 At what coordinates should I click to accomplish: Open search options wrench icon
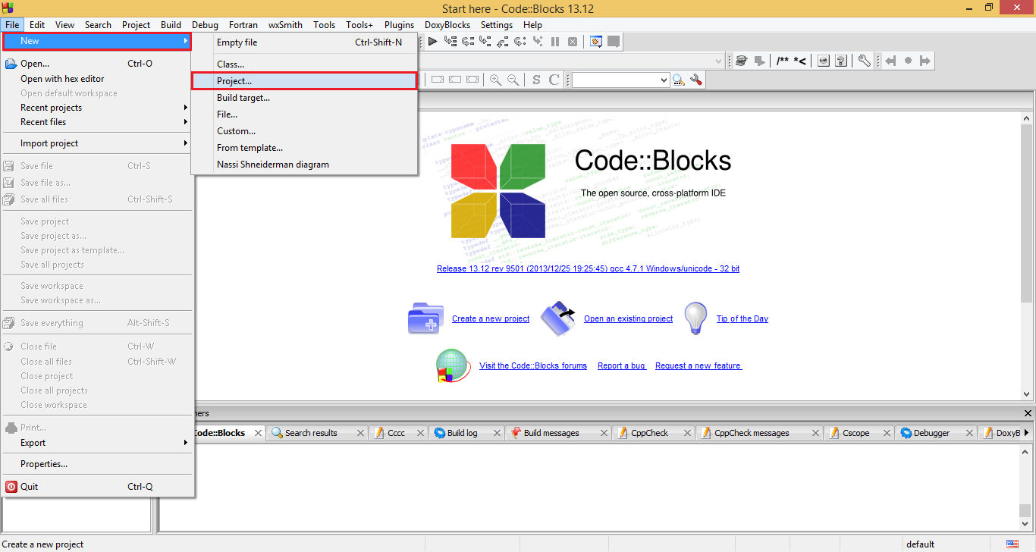pyautogui.click(x=696, y=80)
